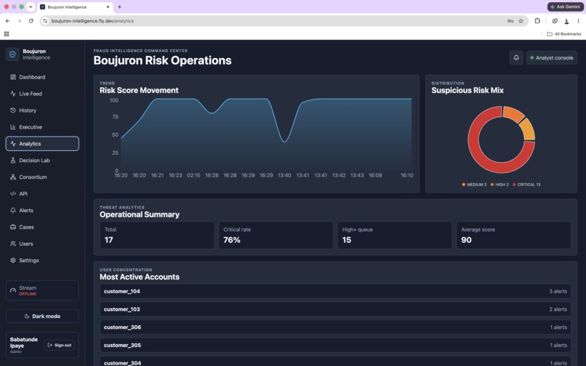Reload the page
586x366 pixels.
31,21
